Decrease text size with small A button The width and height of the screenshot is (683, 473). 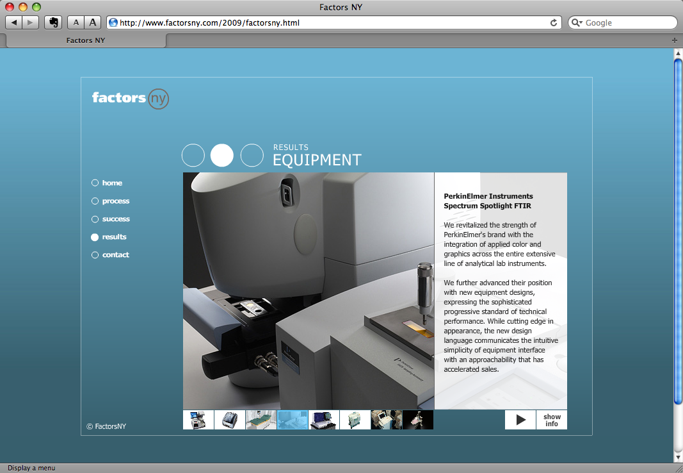tap(76, 22)
